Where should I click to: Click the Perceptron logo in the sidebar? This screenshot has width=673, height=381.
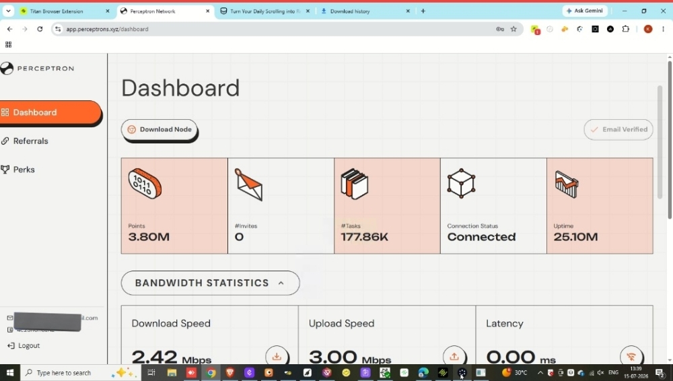(37, 68)
